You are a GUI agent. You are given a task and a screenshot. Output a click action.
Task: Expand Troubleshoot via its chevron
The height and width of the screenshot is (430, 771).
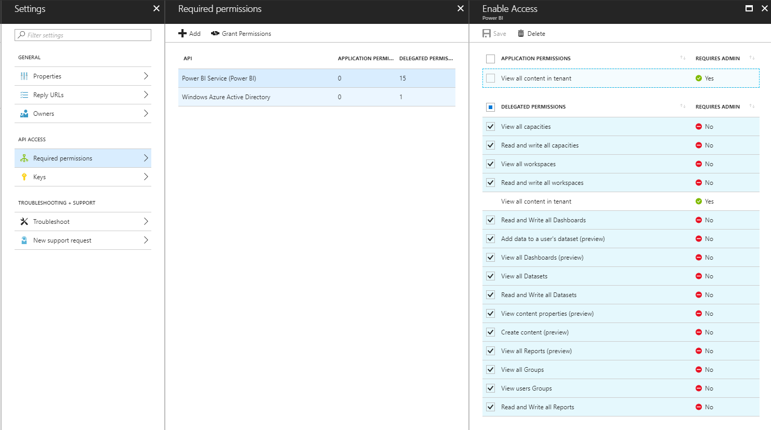click(146, 221)
